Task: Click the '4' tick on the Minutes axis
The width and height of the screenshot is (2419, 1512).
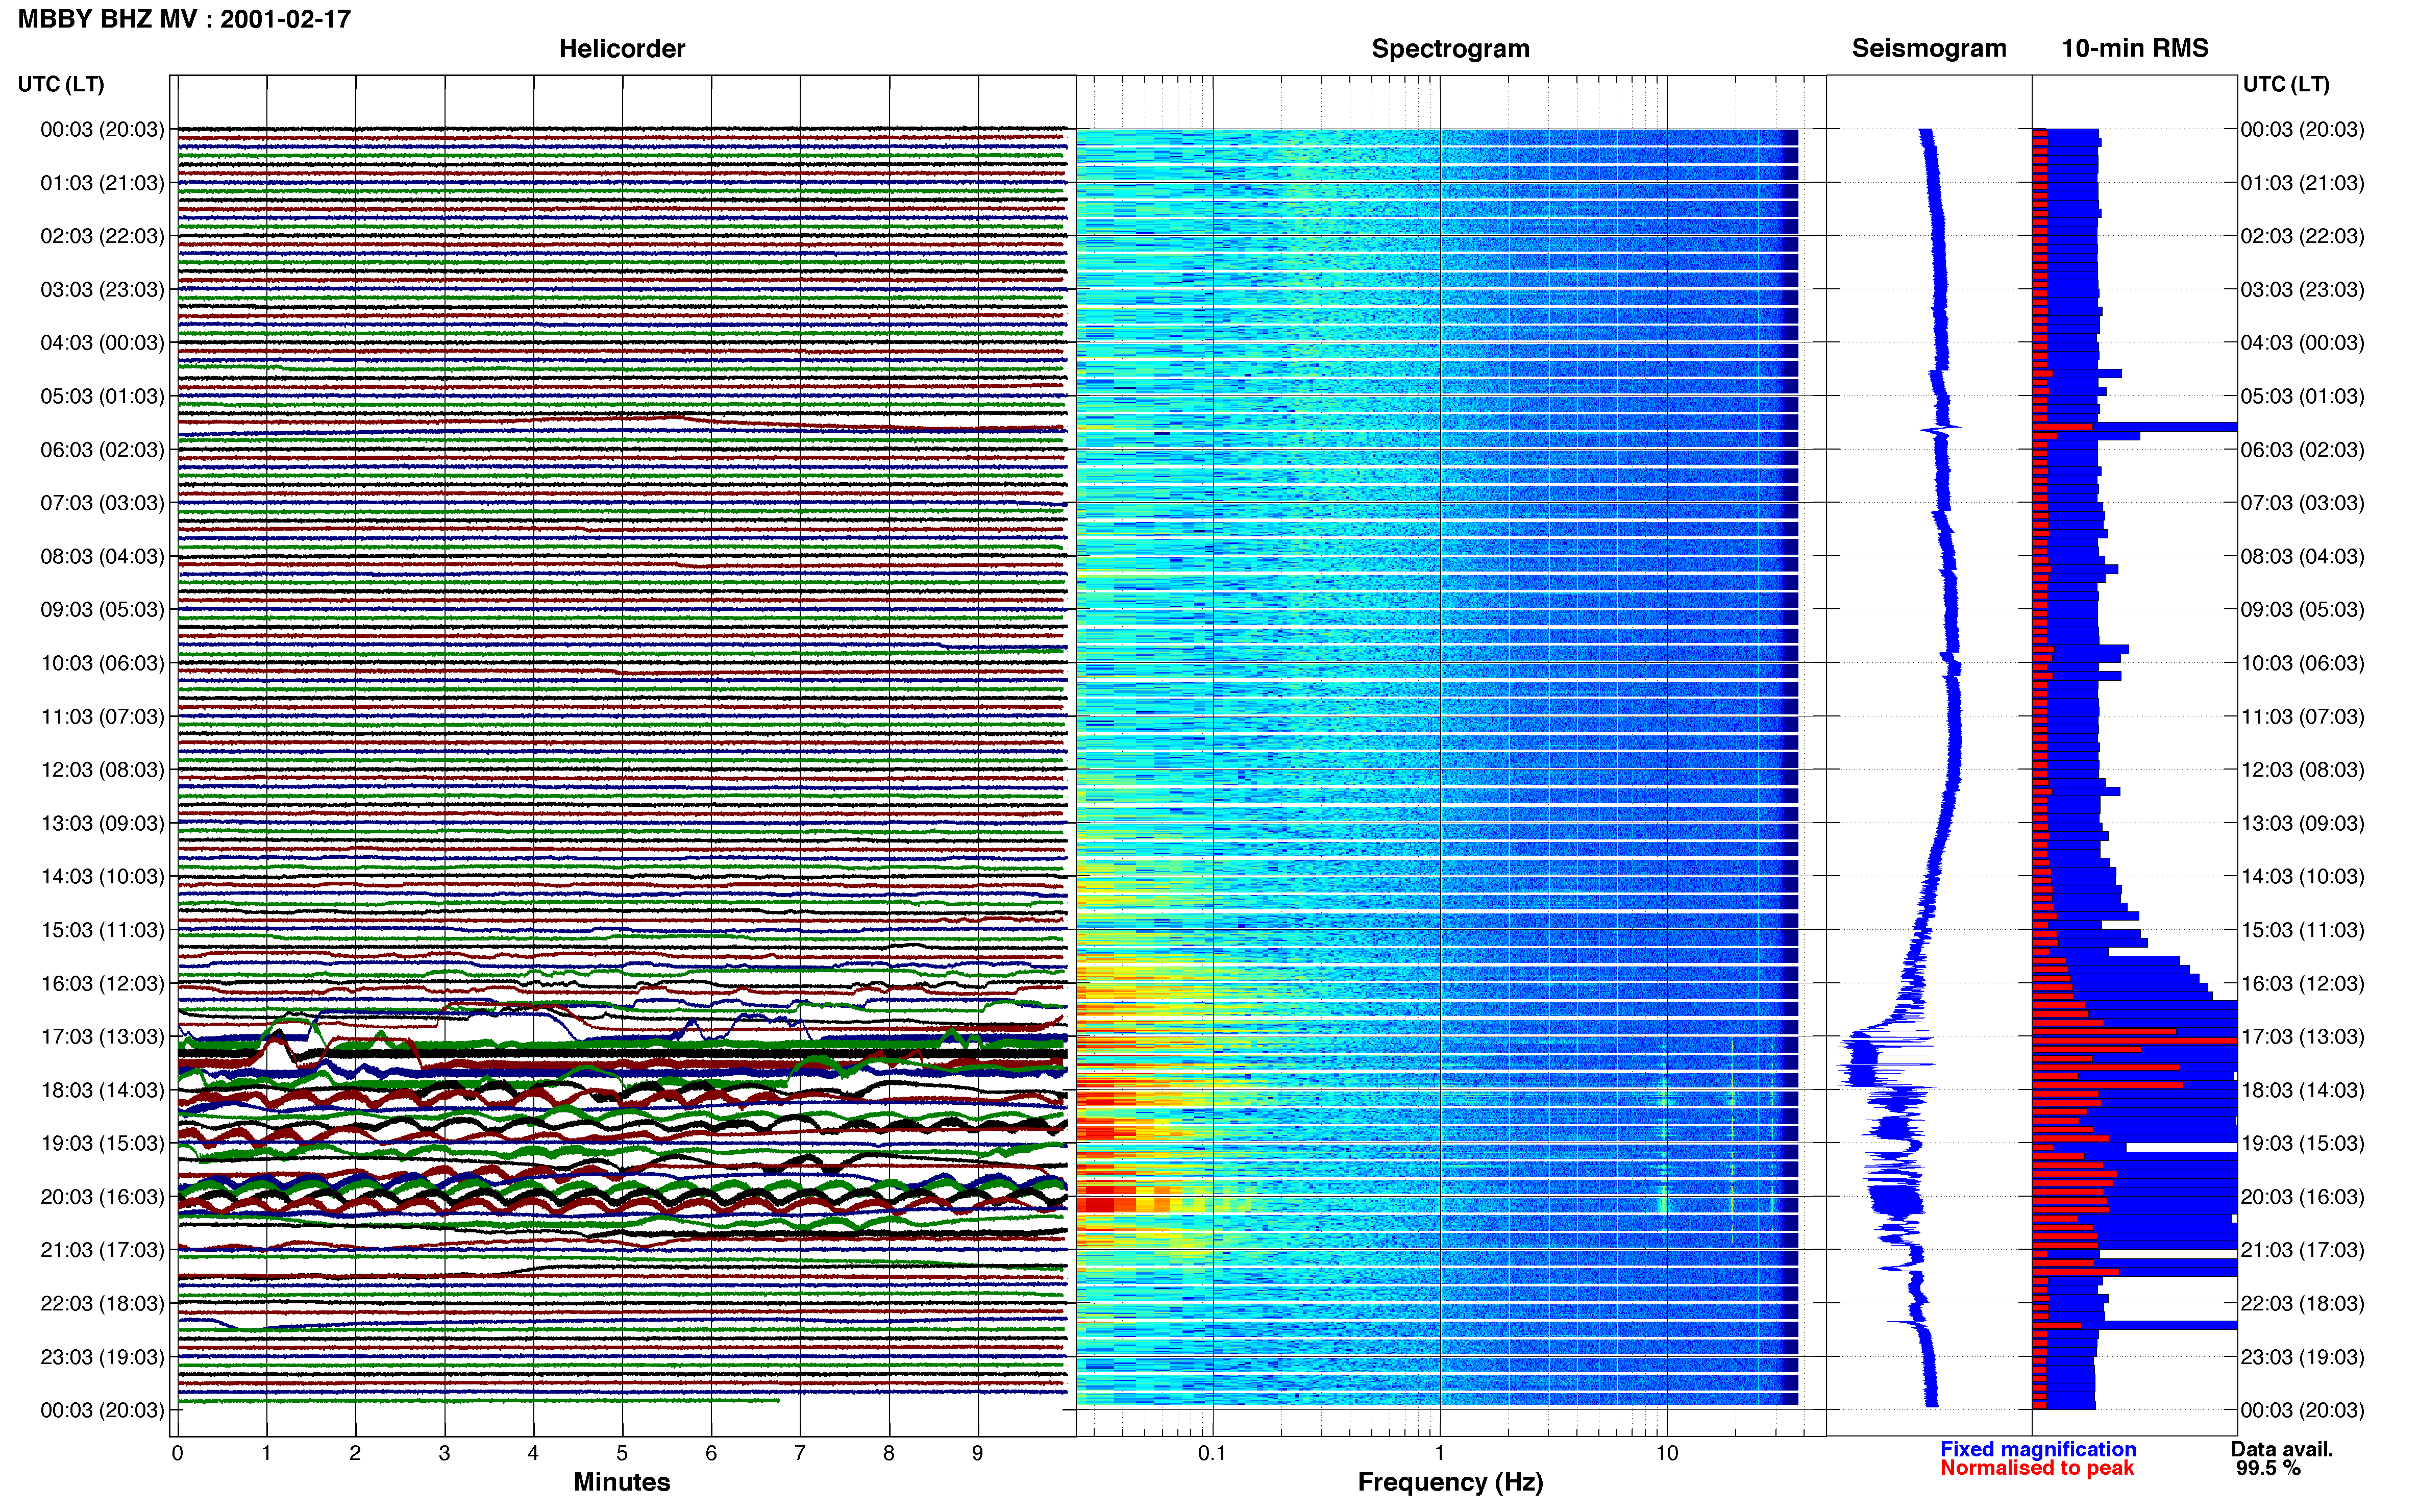Action: click(x=533, y=1453)
